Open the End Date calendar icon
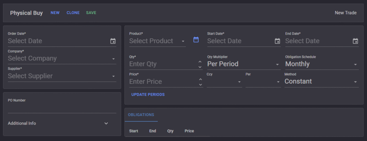The height and width of the screenshot is (141, 367). [x=355, y=41]
